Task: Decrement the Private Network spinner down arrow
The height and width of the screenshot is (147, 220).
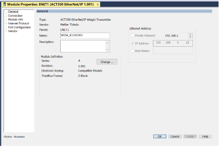Action: click(190, 37)
